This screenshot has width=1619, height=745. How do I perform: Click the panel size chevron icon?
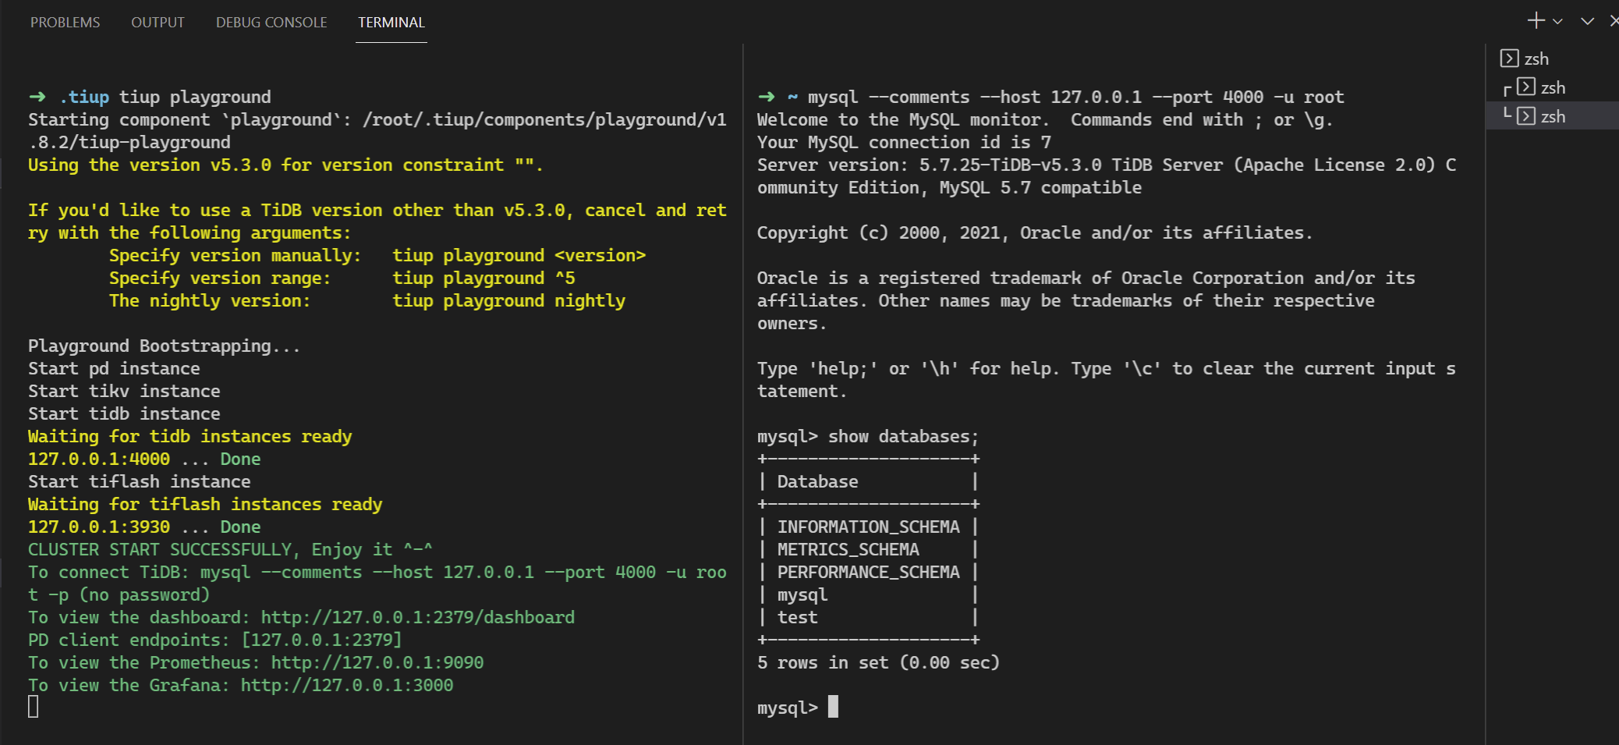1587,22
